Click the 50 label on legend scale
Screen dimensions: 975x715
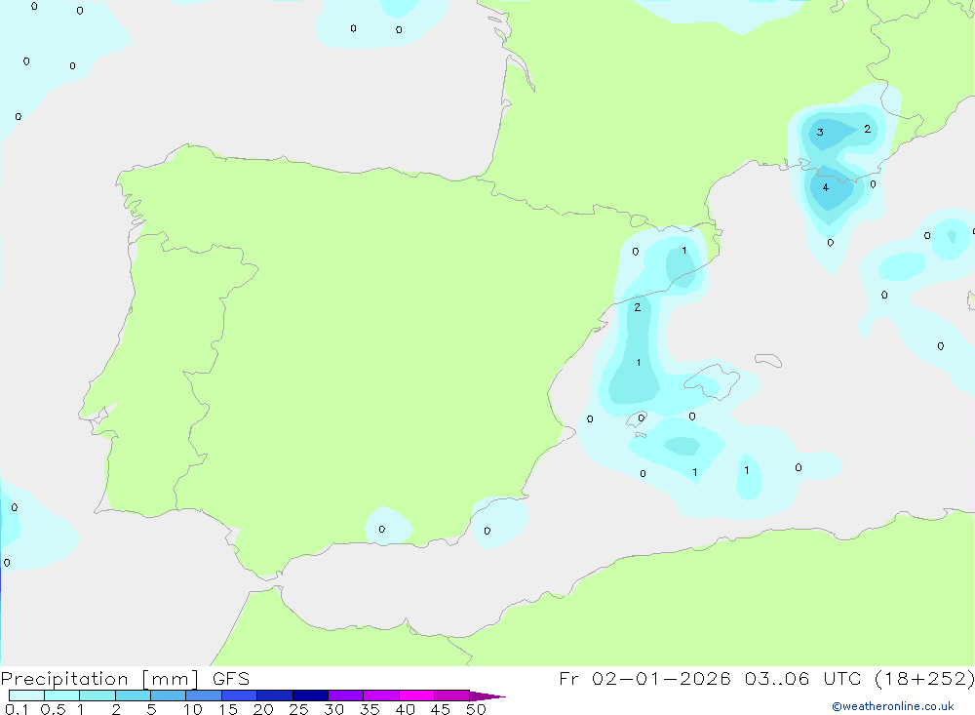coord(476,709)
